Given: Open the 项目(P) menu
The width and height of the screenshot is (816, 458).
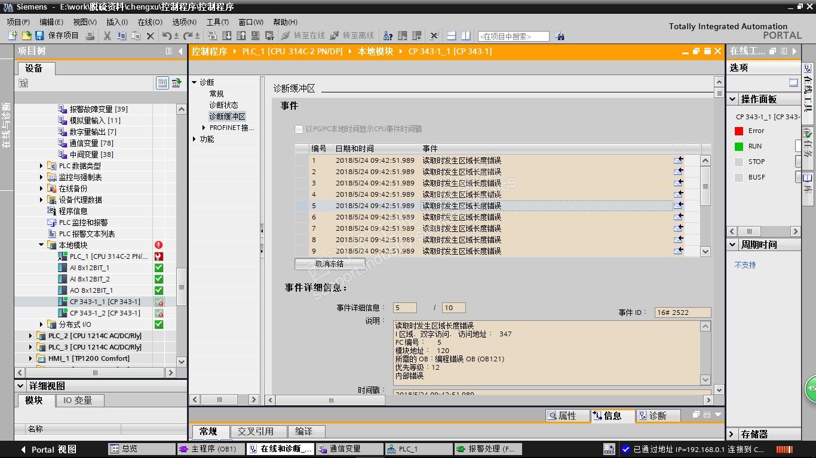Looking at the screenshot, I should (x=19, y=22).
